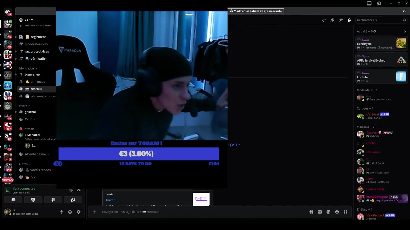This screenshot has height=230, width=410.
Task: Join the Attente de mouv voice channel
Action: (37, 154)
